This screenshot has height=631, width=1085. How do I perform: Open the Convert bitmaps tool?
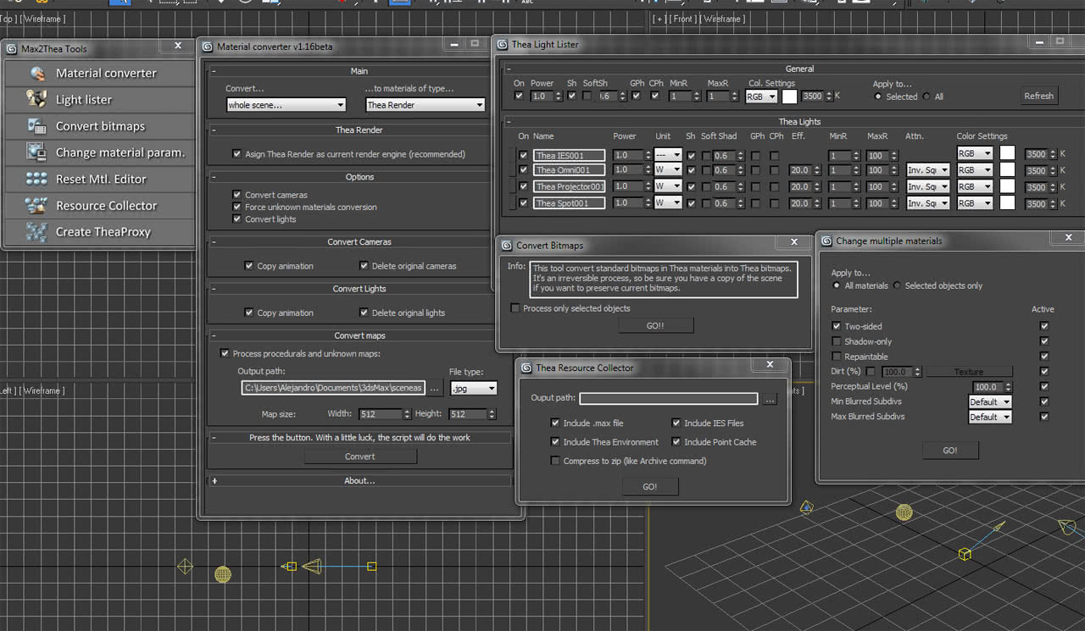[100, 126]
